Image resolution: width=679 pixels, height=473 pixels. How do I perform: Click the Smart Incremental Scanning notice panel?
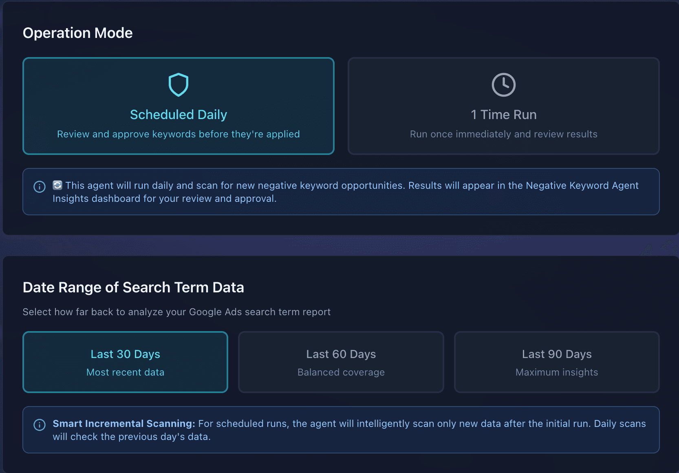point(341,430)
